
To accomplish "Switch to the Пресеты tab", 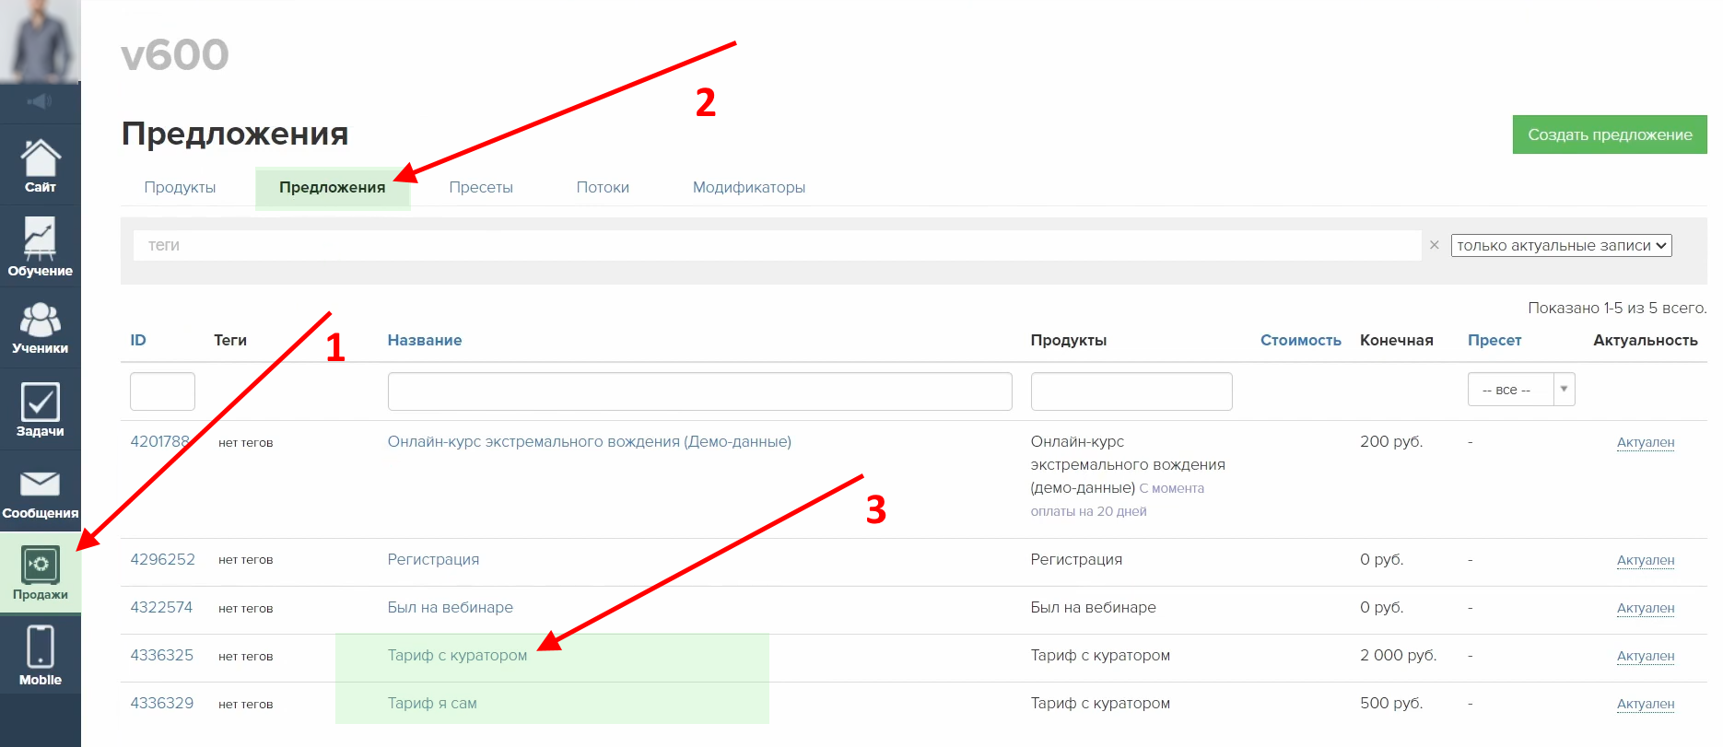I will pos(481,187).
